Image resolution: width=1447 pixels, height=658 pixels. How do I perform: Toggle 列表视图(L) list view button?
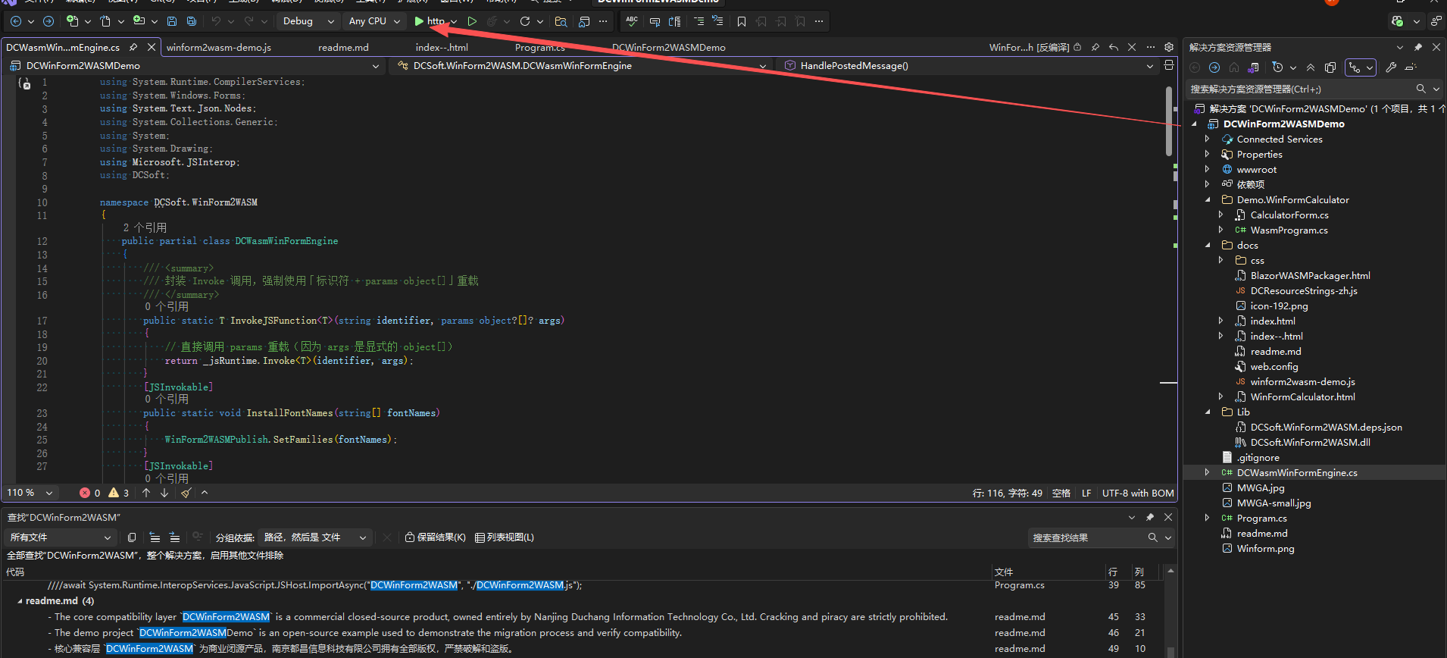505,537
